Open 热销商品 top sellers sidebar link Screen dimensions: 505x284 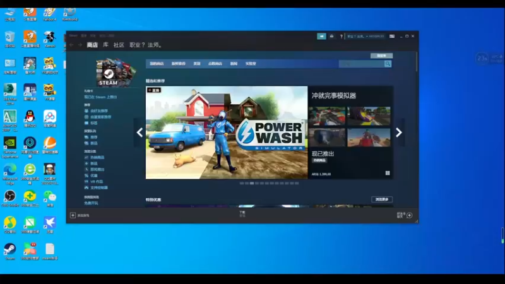point(97,157)
